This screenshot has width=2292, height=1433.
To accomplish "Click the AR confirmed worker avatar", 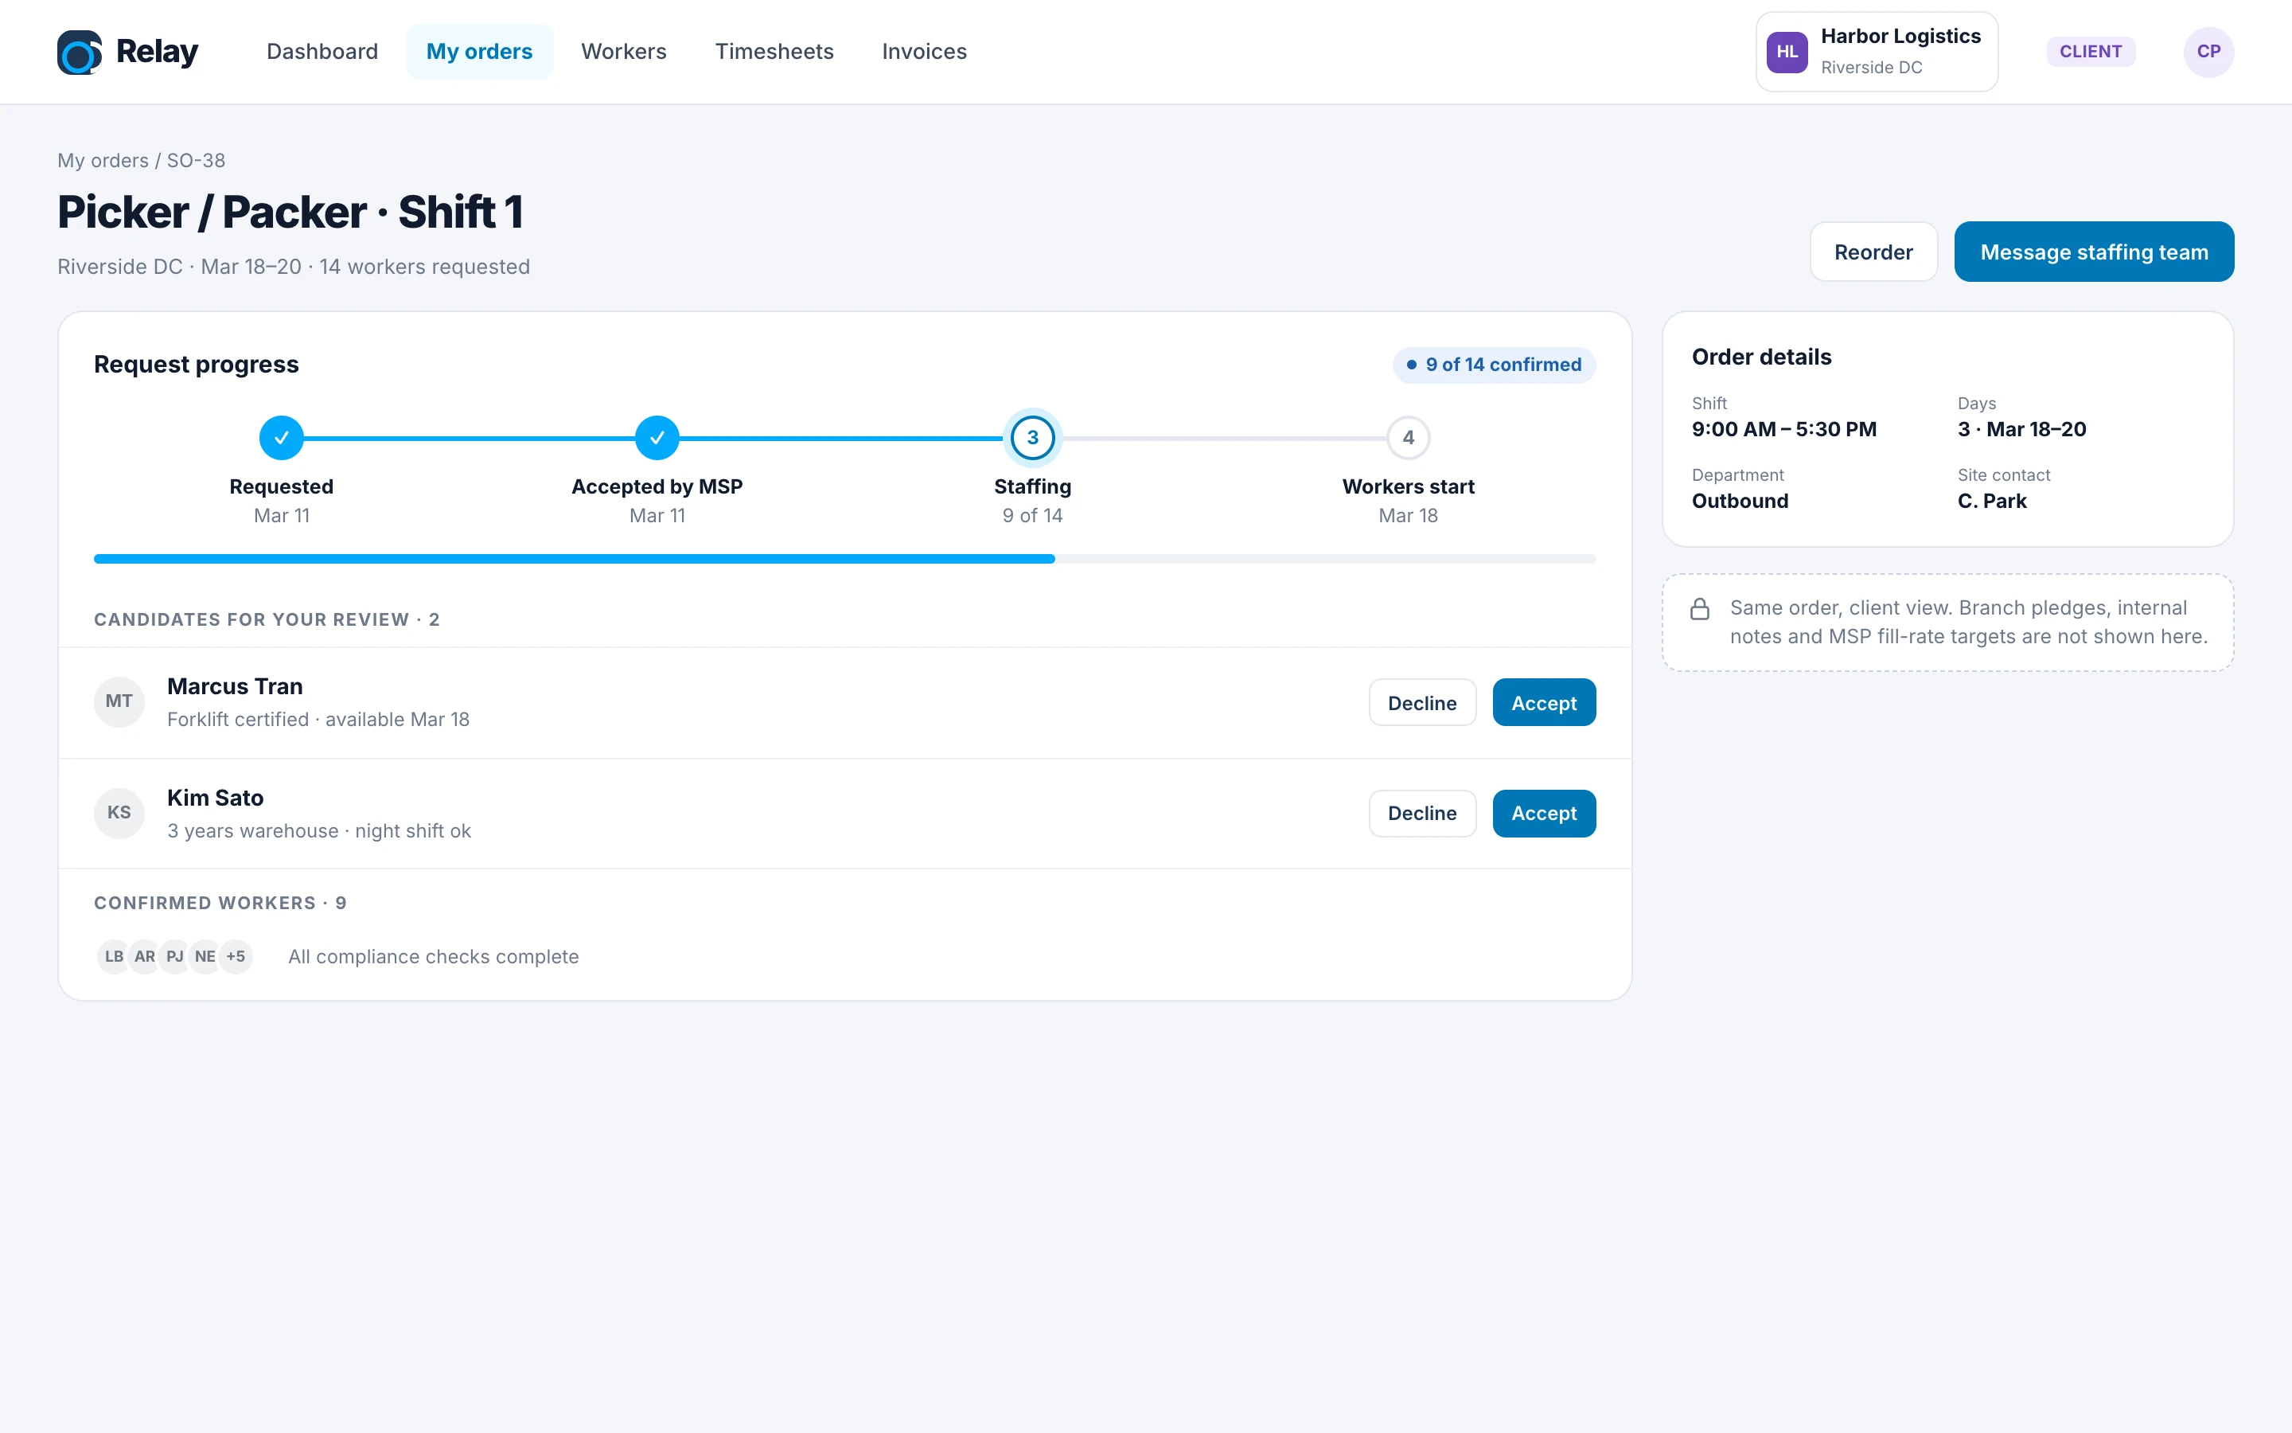I will coord(144,956).
